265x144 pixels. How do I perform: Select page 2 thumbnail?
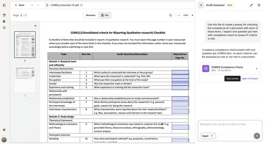[25, 80]
